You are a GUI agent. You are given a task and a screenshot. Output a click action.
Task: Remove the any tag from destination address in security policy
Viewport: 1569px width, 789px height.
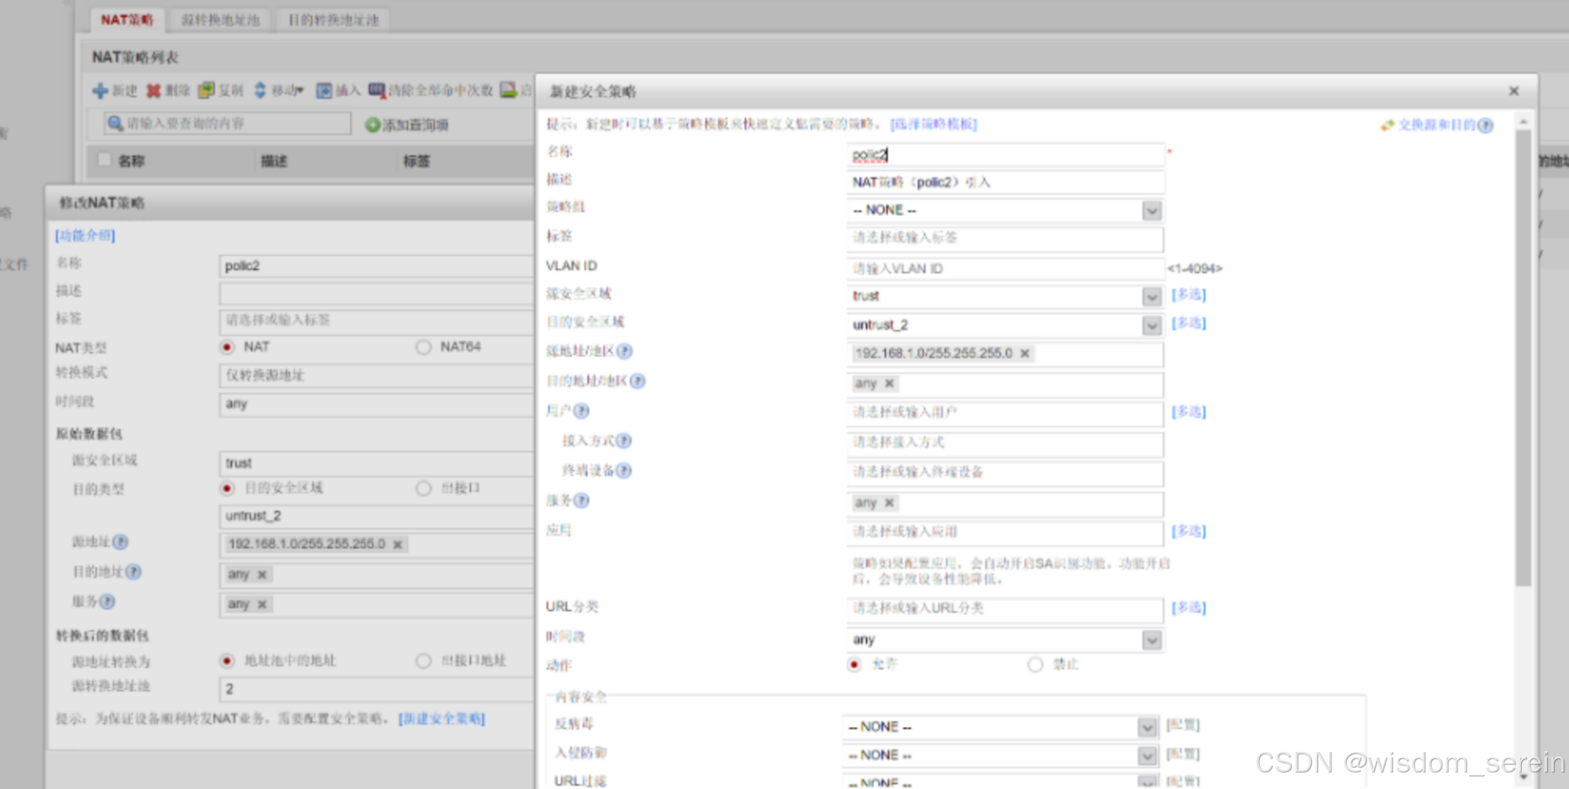click(x=889, y=383)
